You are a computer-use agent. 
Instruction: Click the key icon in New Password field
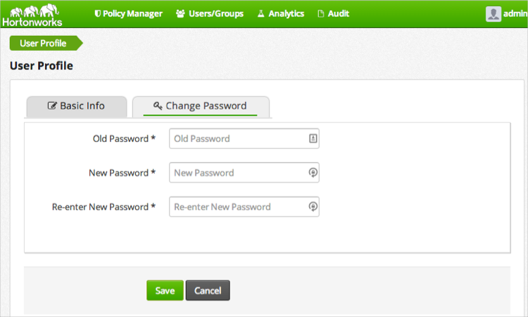pos(313,173)
